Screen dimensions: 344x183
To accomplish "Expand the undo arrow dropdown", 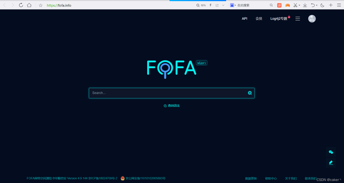I will click(317, 5).
